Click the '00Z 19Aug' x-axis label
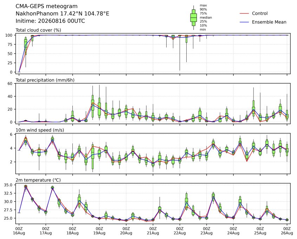 [x=99, y=231]
